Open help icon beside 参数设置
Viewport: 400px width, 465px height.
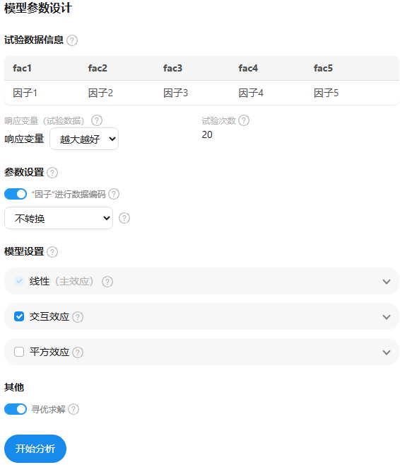52,173
